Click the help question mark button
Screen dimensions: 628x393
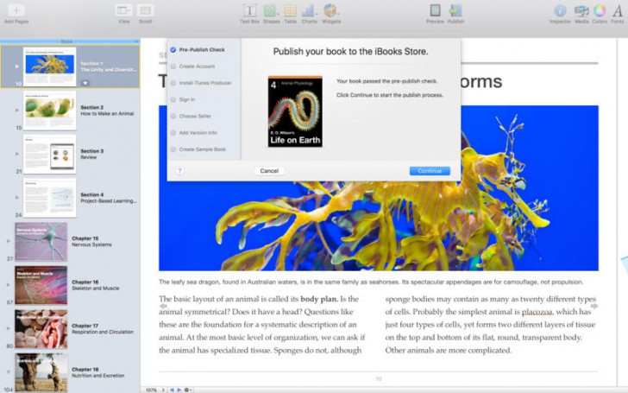coord(179,171)
